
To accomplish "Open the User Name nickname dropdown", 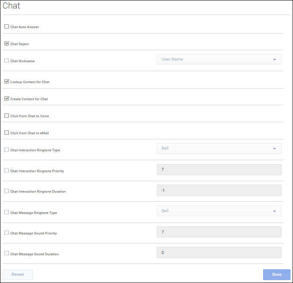I will pyautogui.click(x=219, y=59).
